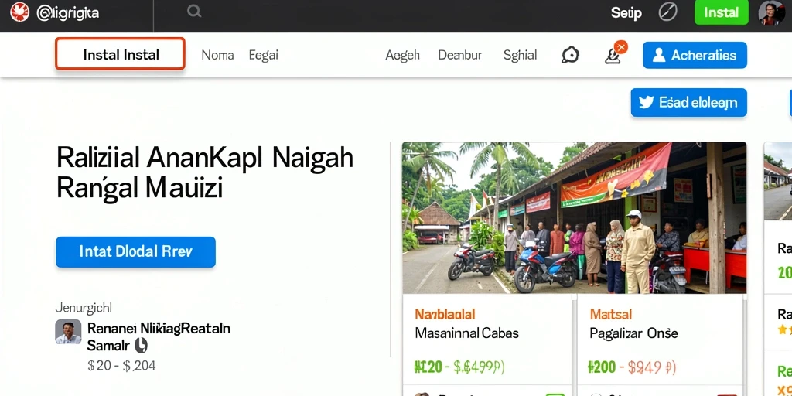This screenshot has height=396, width=792.
Task: Click the Jenurgichl label
Action: coord(84,307)
